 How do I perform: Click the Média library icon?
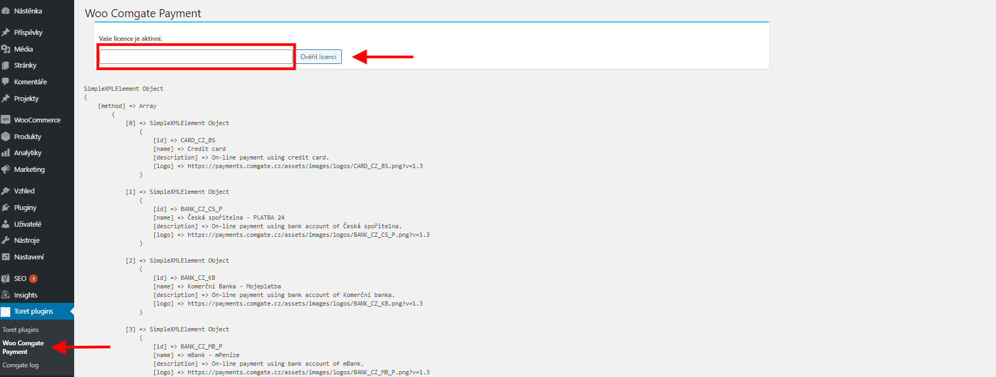tap(5, 49)
